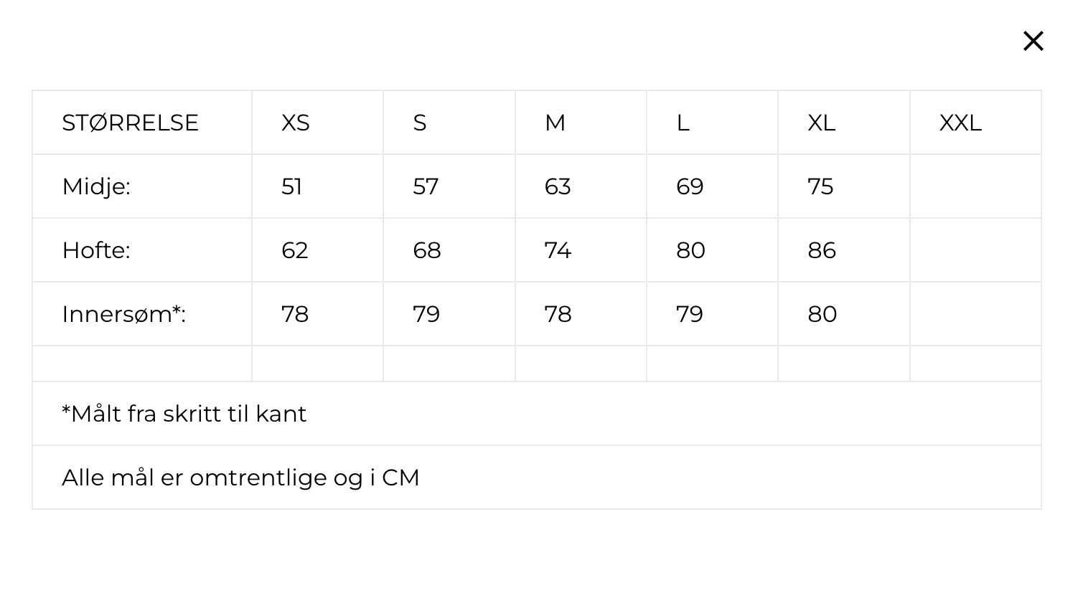This screenshot has width=1078, height=598.
Task: Select the Midje row label
Action: 96,186
